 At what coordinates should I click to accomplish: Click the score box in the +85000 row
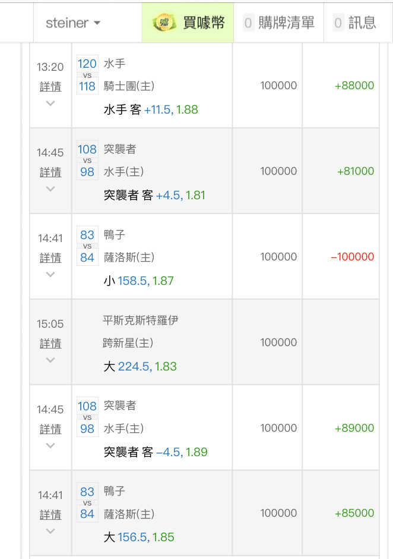87,503
